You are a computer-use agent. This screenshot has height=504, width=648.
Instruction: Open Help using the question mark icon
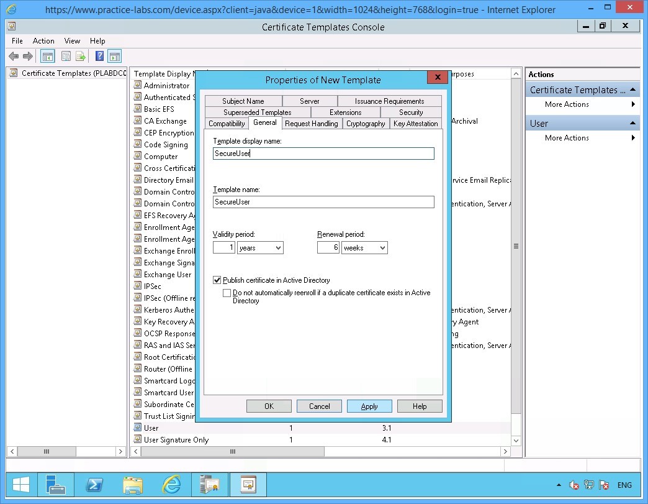click(100, 56)
